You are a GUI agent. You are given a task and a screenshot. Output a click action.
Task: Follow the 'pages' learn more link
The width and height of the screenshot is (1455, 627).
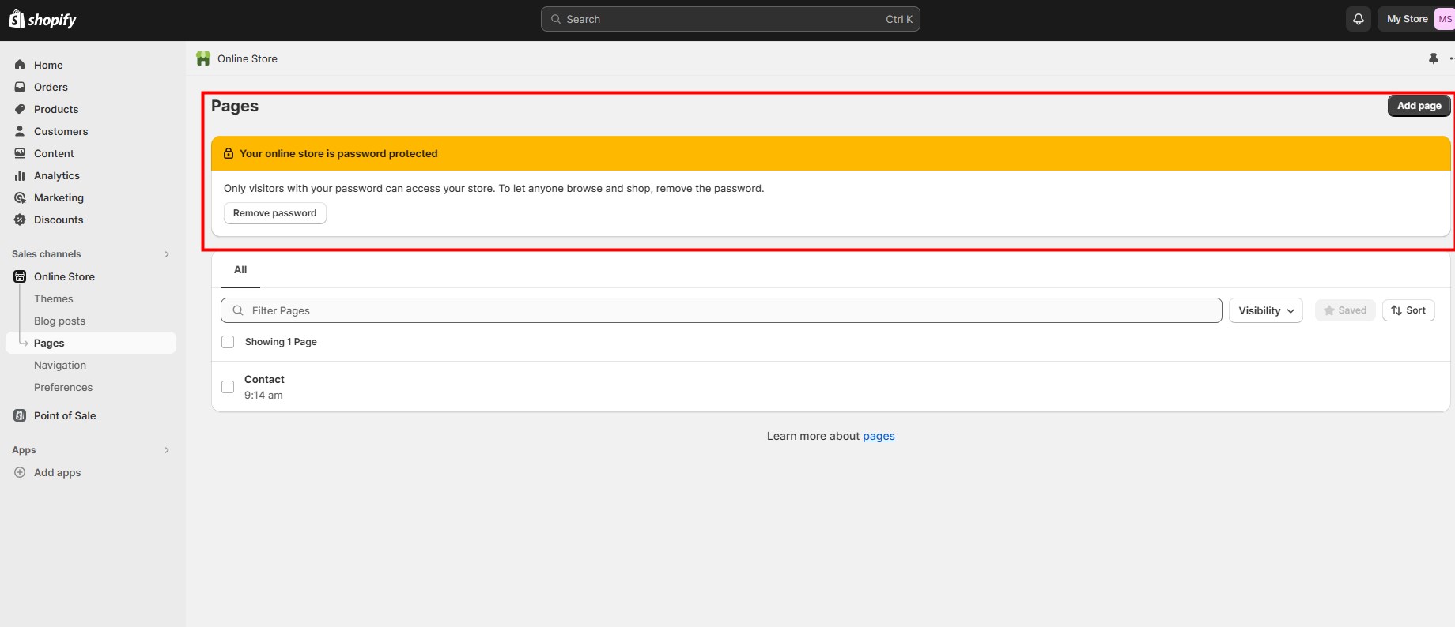[x=879, y=436]
